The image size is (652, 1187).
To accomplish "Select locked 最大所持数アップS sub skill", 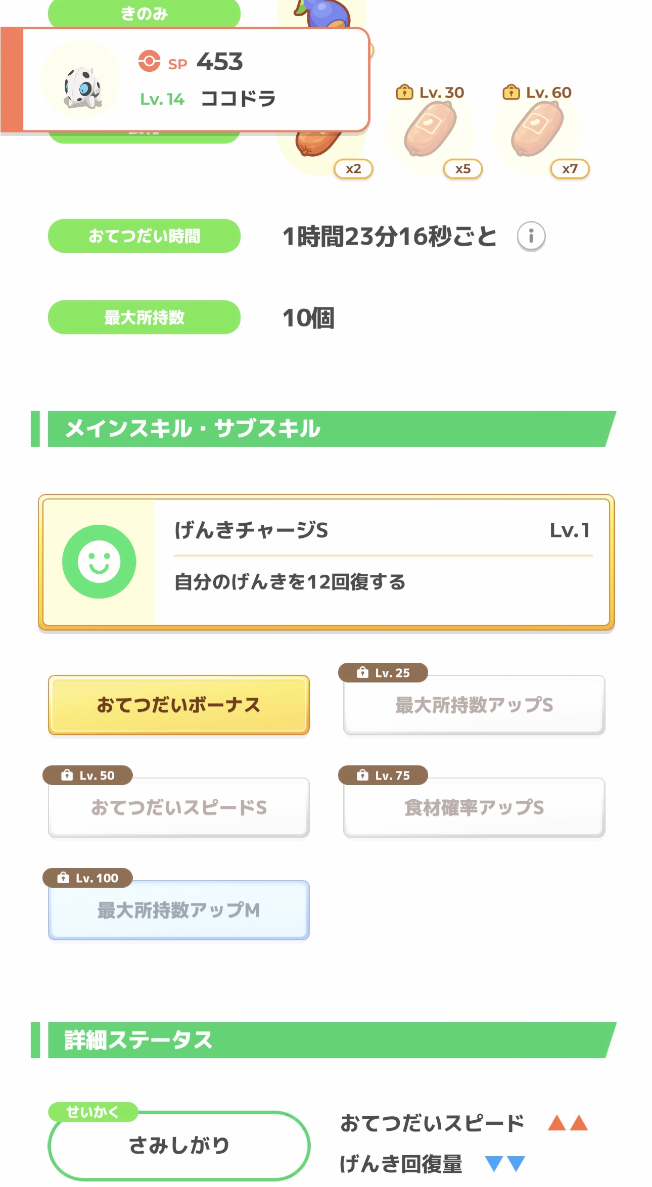I will pyautogui.click(x=474, y=705).
